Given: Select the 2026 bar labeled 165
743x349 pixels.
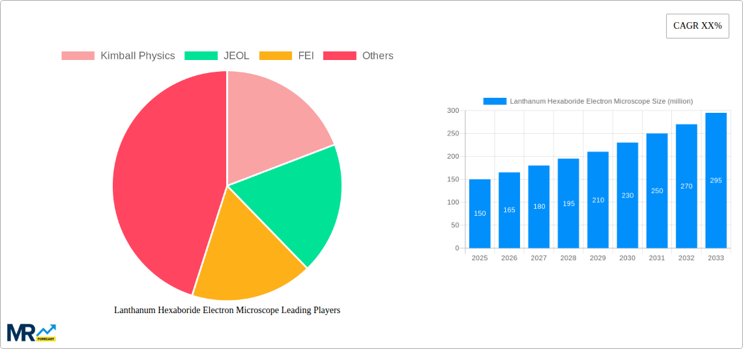Looking at the screenshot, I should tap(510, 210).
